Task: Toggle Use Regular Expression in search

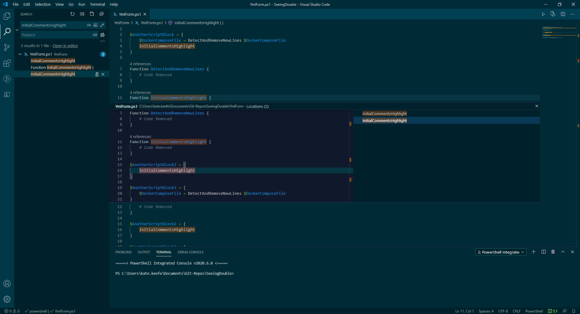Action: click(102, 25)
